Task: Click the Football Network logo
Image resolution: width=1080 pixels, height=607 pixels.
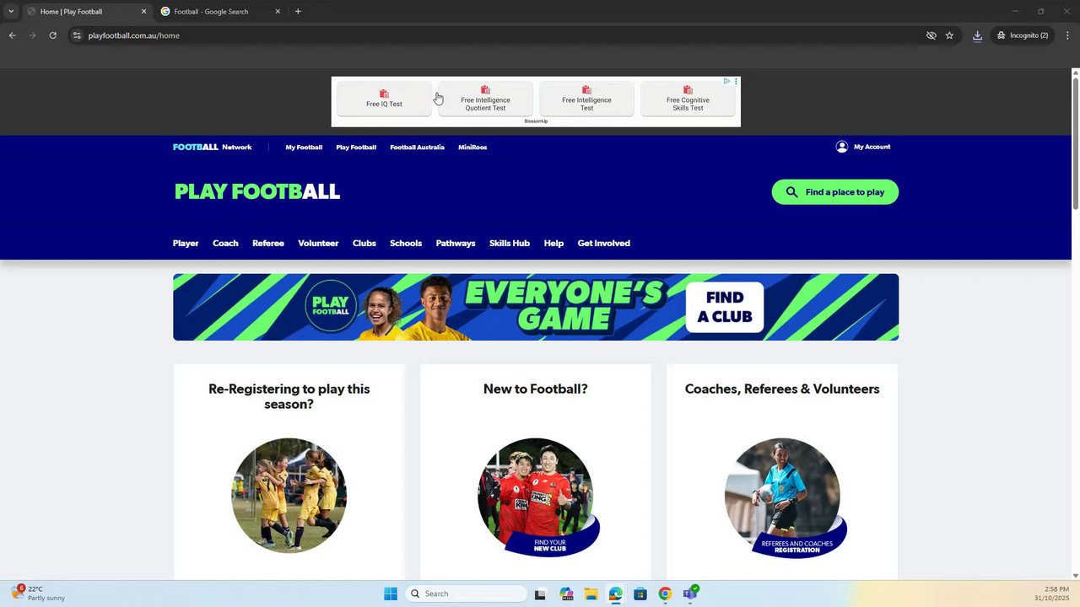Action: [213, 147]
